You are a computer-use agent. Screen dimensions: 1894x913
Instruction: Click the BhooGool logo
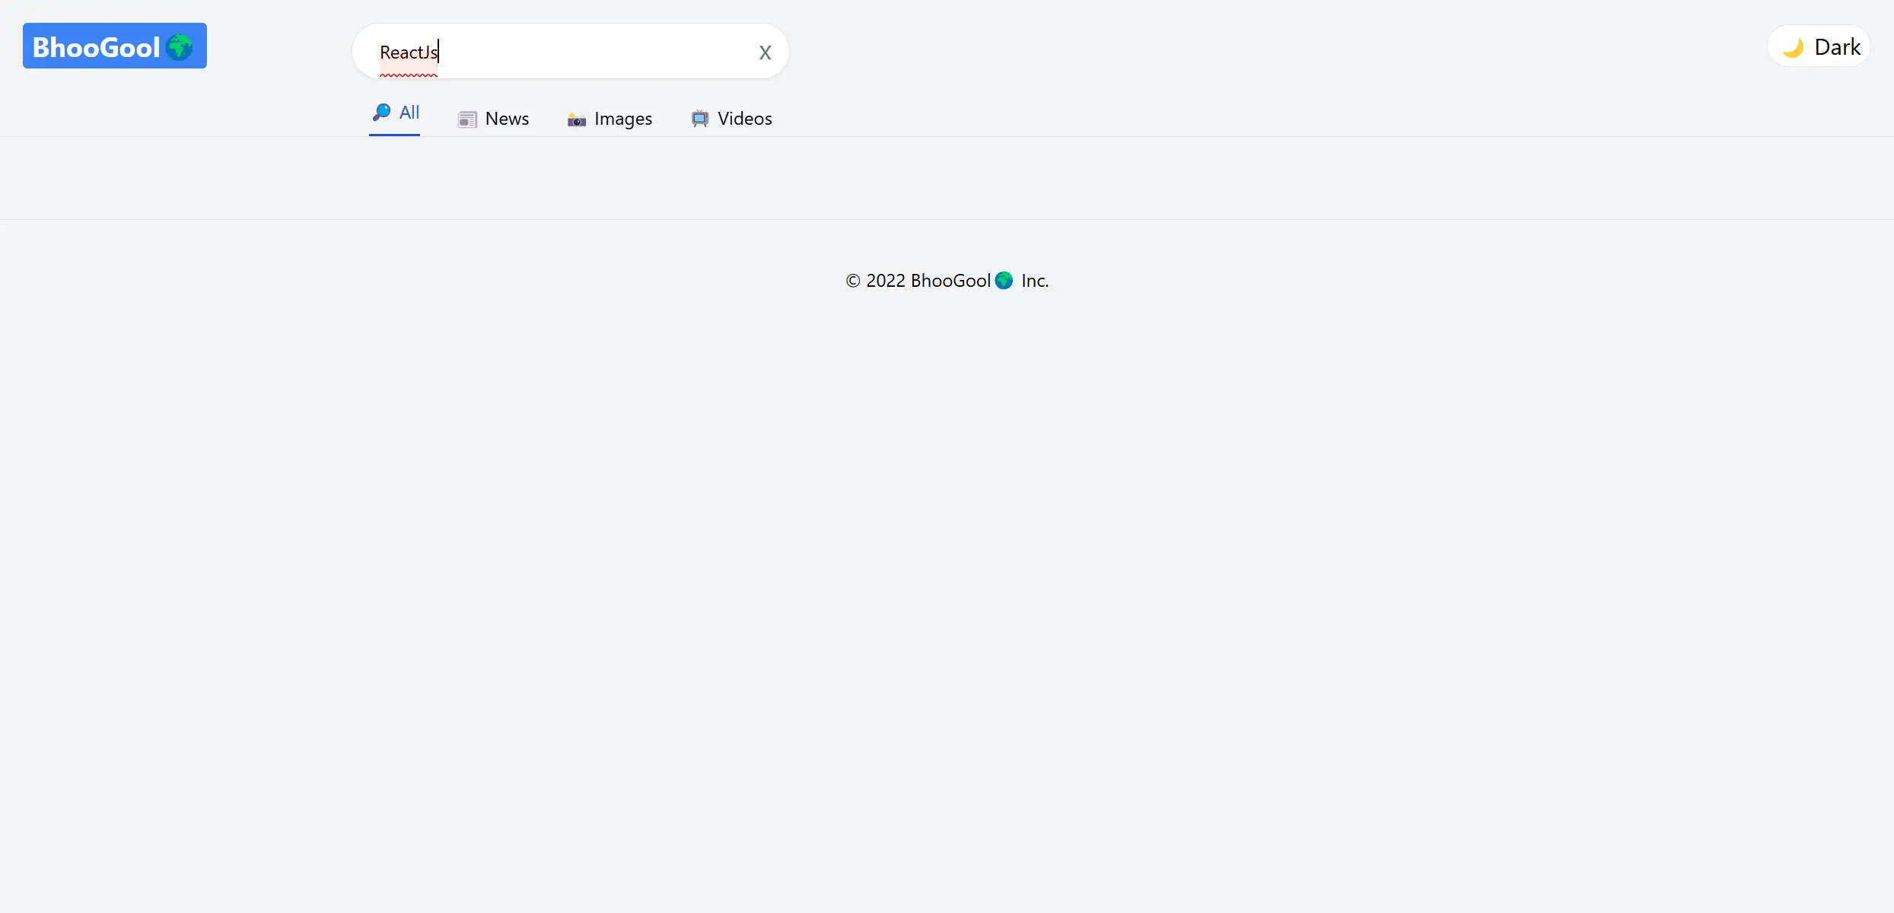(x=114, y=46)
